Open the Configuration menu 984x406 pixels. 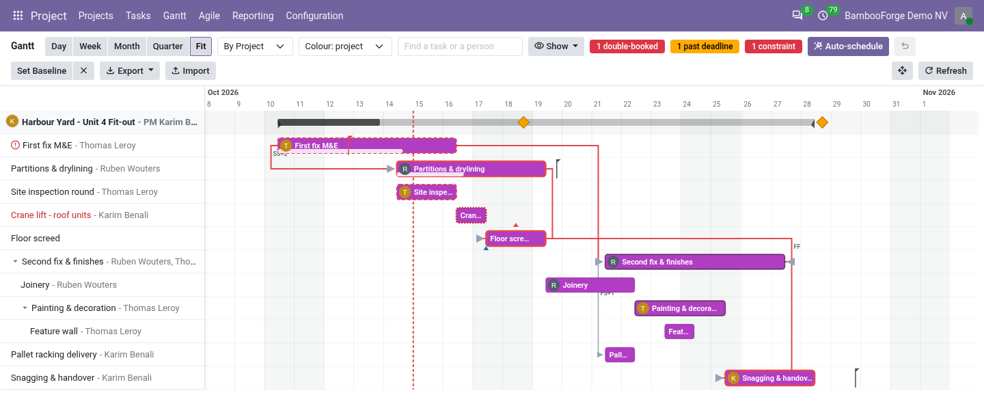point(314,16)
